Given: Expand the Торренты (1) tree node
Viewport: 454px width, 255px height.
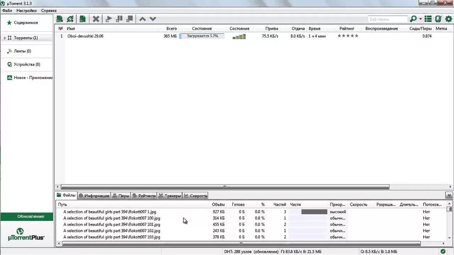Looking at the screenshot, I should coord(5,38).
